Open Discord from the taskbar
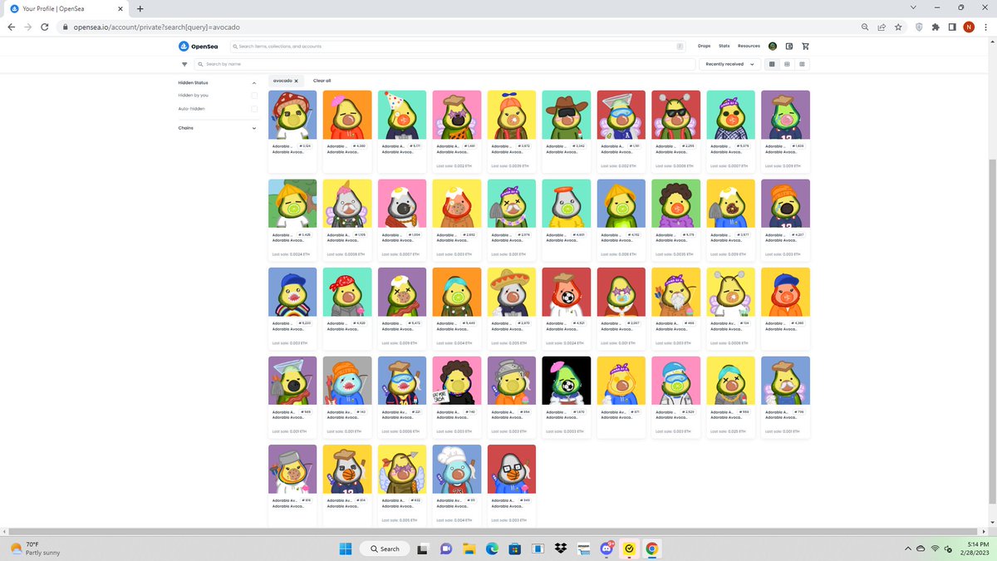Screen dimensions: 997x561 click(607, 549)
